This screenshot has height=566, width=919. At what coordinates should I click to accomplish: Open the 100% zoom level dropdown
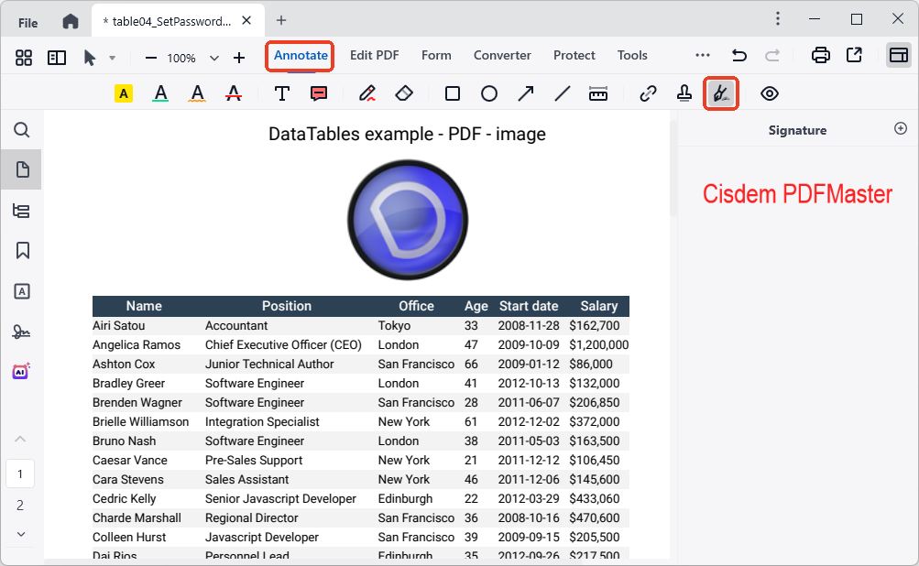187,56
